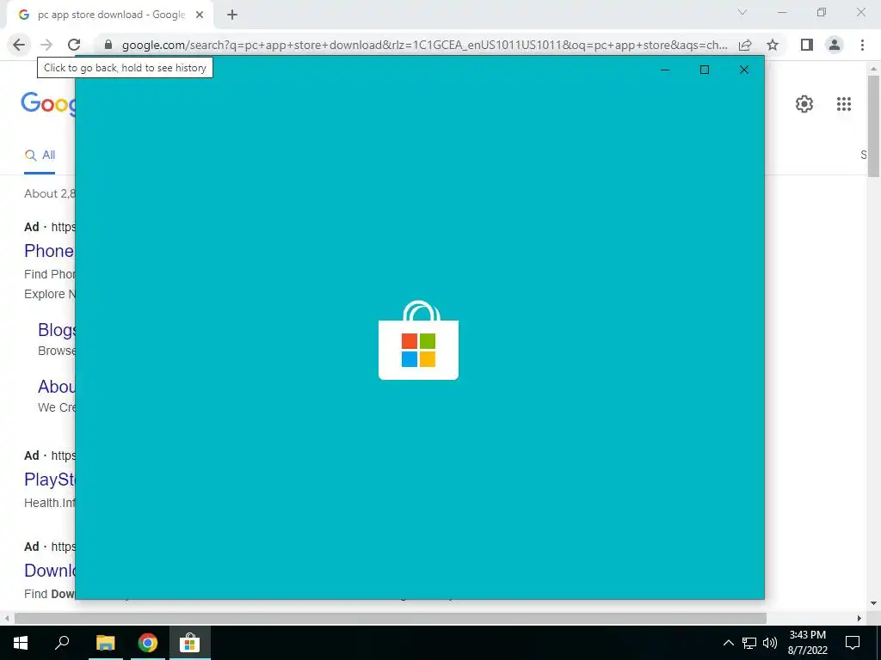Click the Microsoft Store taskbar icon

point(190,643)
